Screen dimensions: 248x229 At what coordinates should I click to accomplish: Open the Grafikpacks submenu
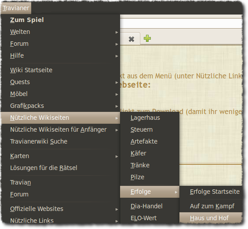[60, 106]
